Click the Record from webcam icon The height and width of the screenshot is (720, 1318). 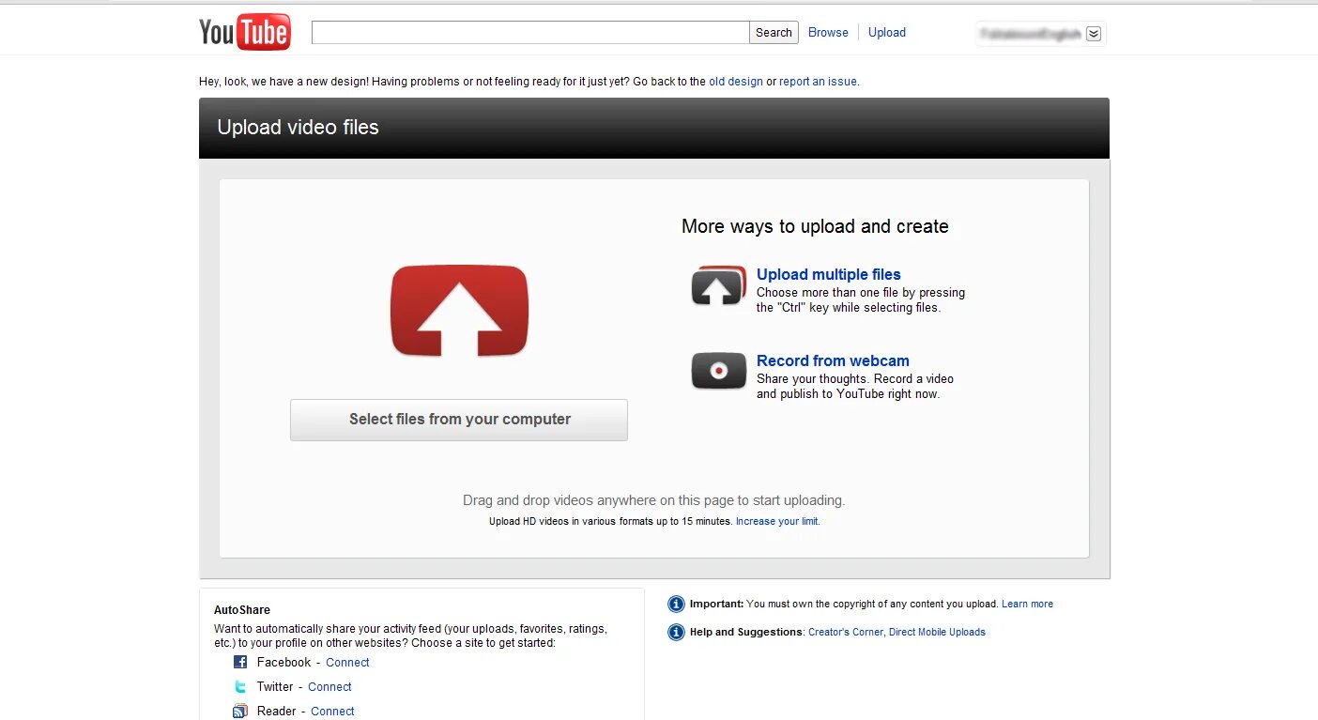point(718,371)
